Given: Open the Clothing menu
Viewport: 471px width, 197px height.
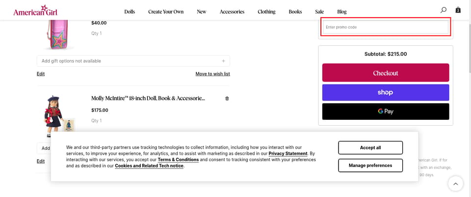Looking at the screenshot, I should pos(266,12).
